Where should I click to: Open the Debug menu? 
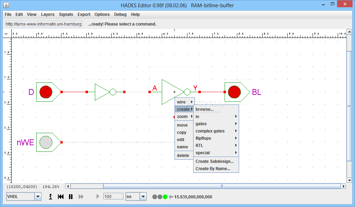click(120, 14)
